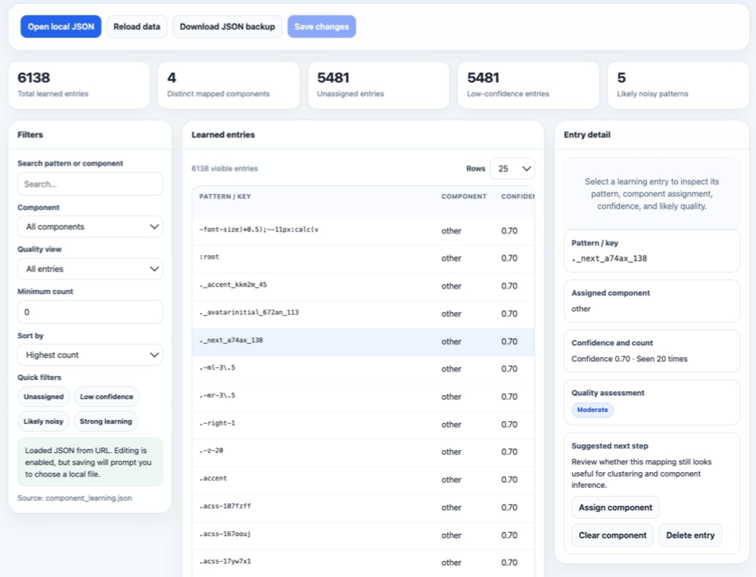This screenshot has height=577, width=756.
Task: Delete the selected entry
Action: pos(690,535)
